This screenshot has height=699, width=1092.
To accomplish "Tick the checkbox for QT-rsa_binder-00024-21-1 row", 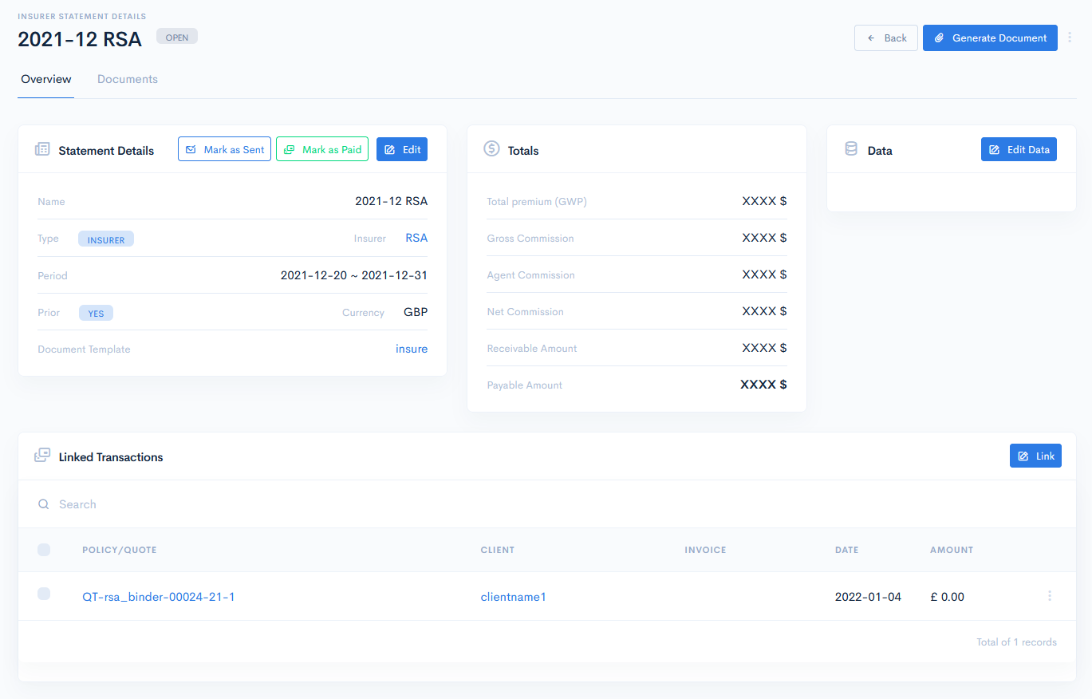I will 44,594.
